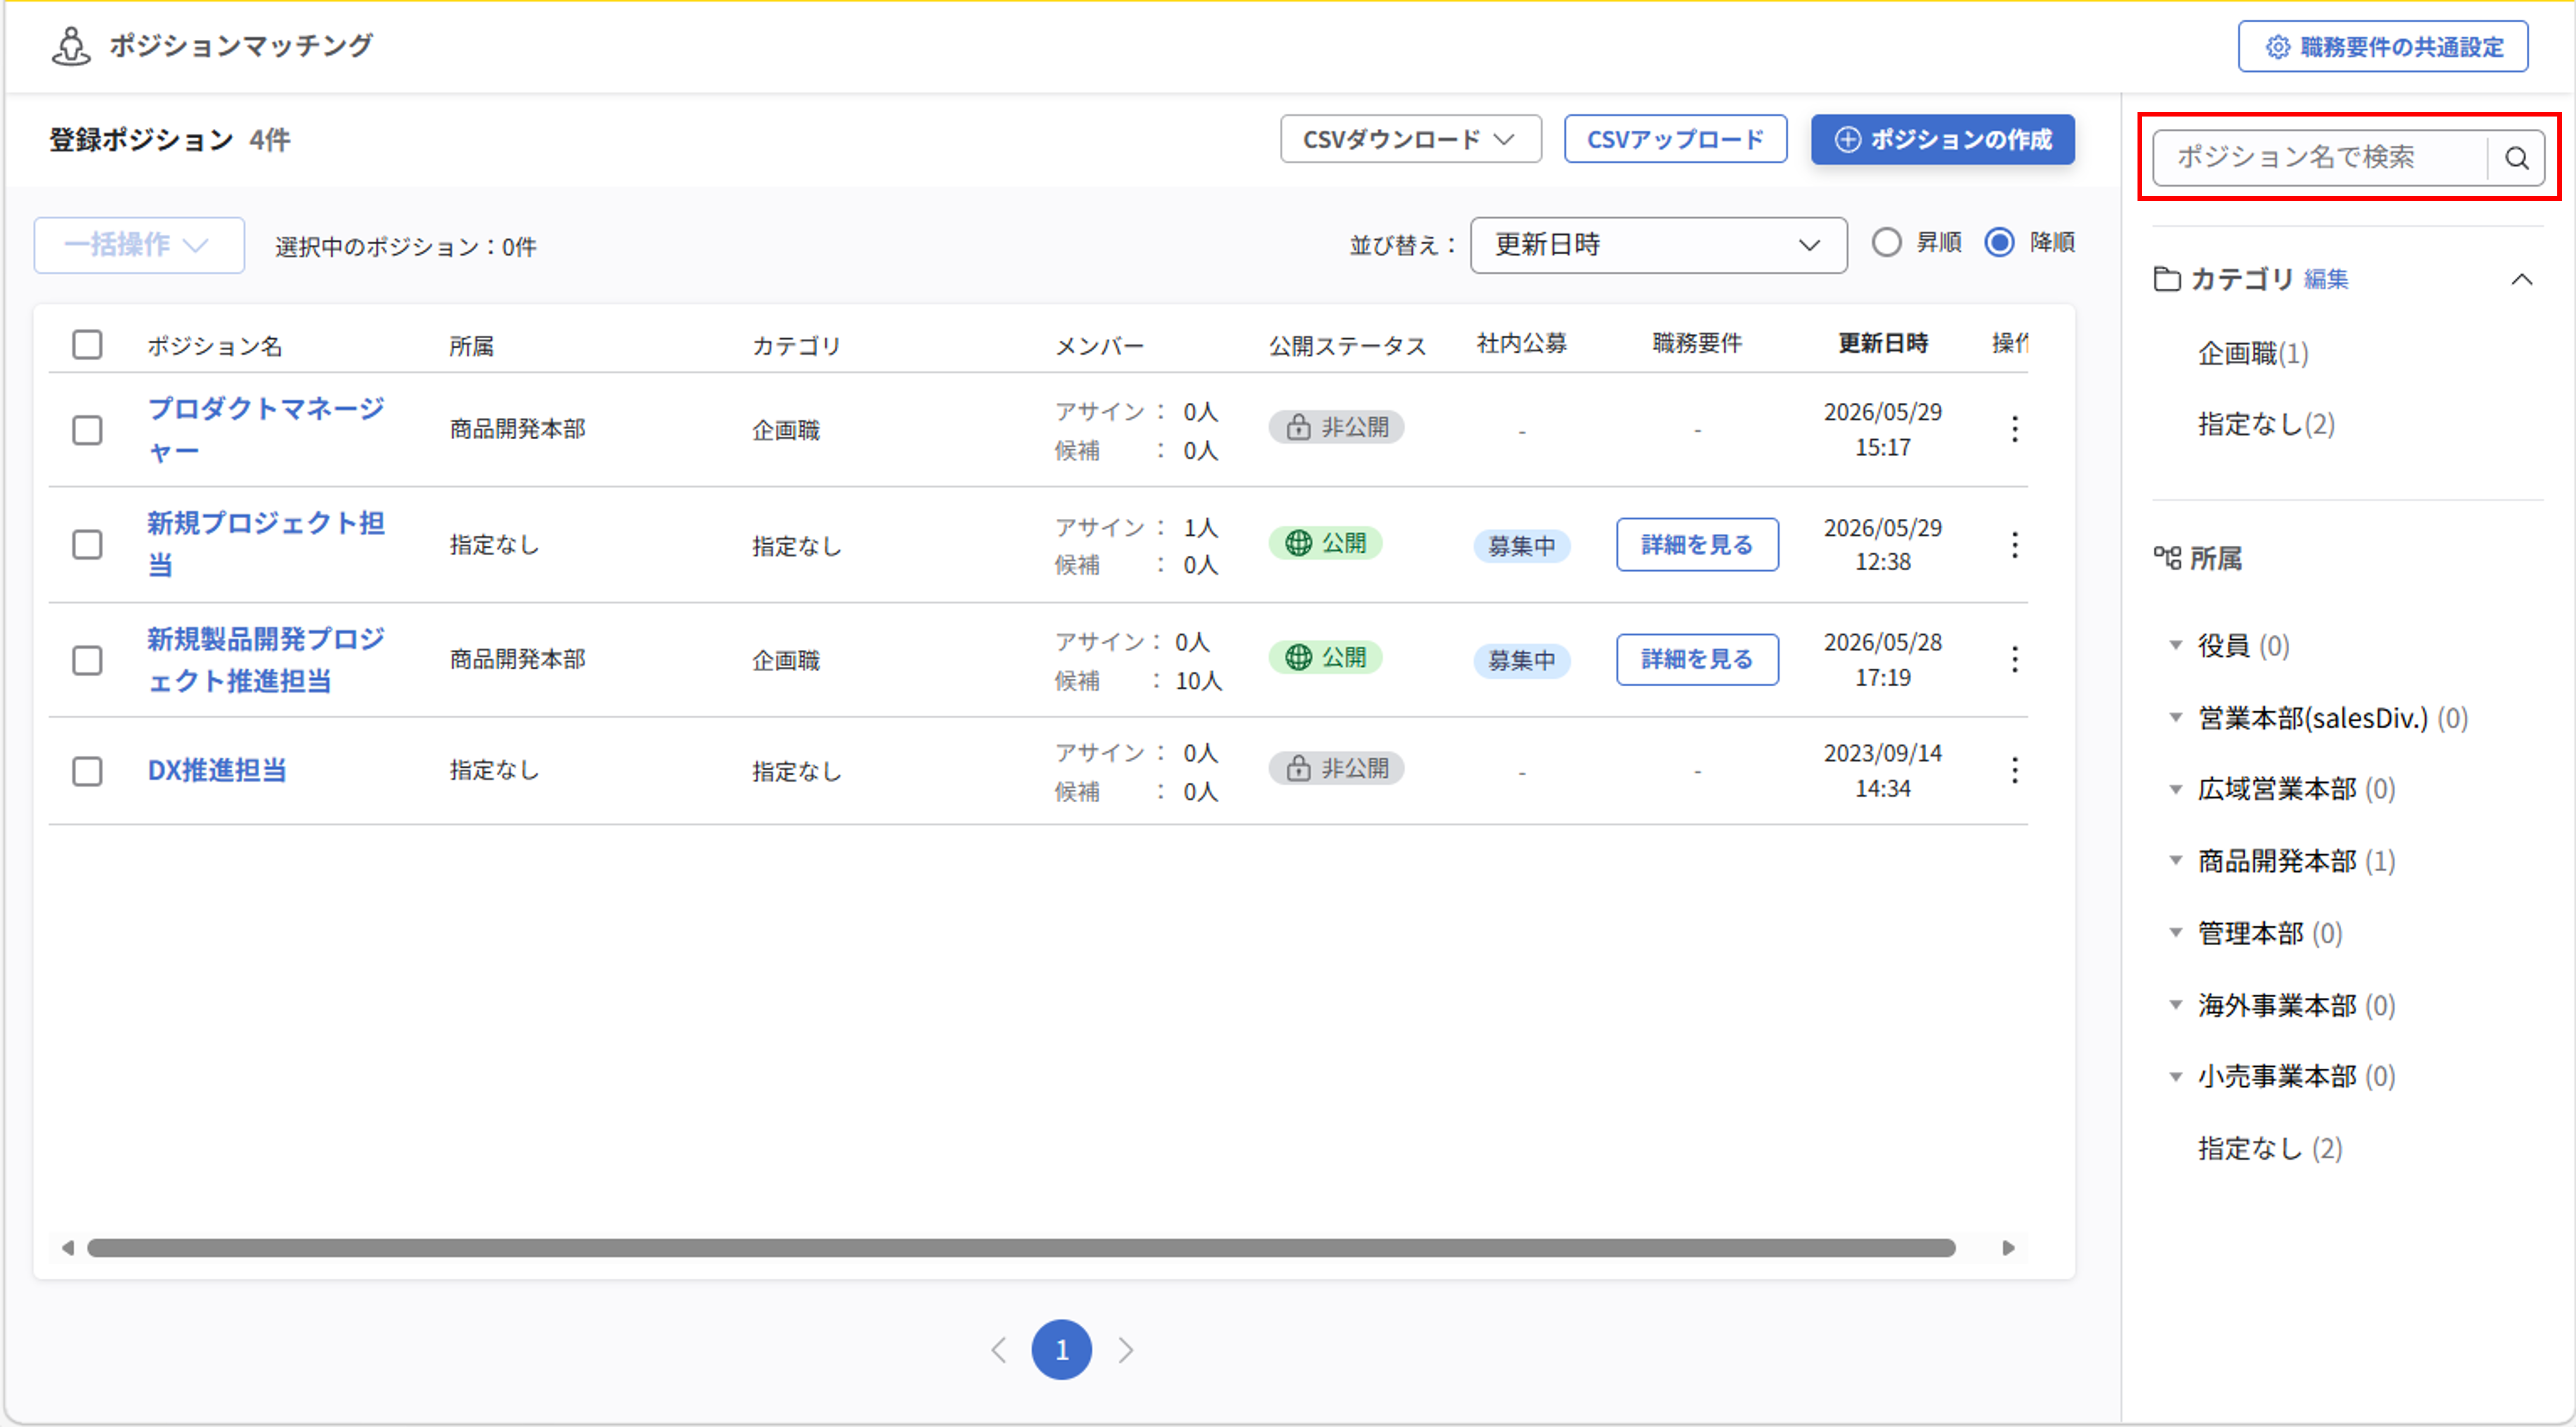Click the カテゴリ 編集 link
The image size is (2576, 1427).
click(x=2326, y=280)
